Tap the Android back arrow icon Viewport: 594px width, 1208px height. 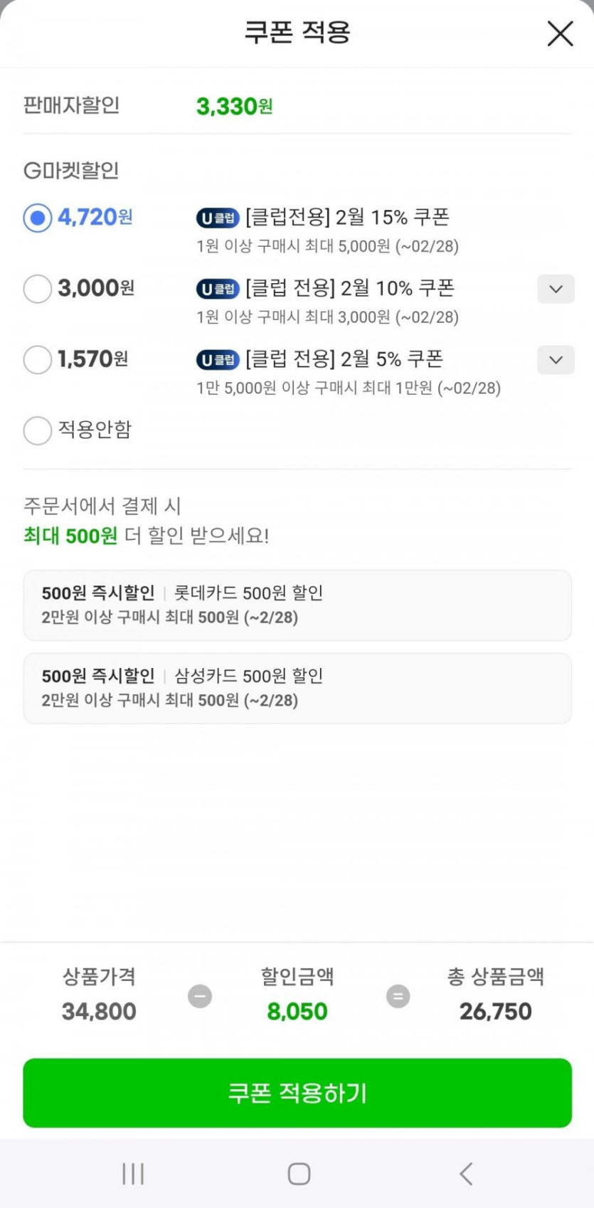[x=466, y=1173]
